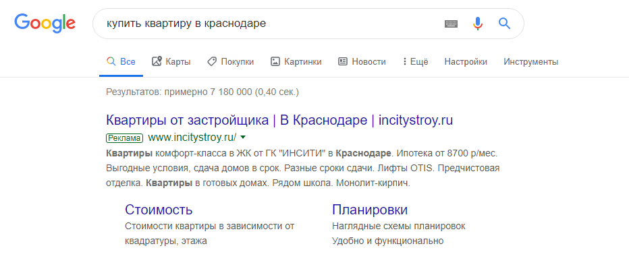Image resolution: width=629 pixels, height=271 pixels.
Task: Switch to the Картинки tab
Action: point(296,62)
